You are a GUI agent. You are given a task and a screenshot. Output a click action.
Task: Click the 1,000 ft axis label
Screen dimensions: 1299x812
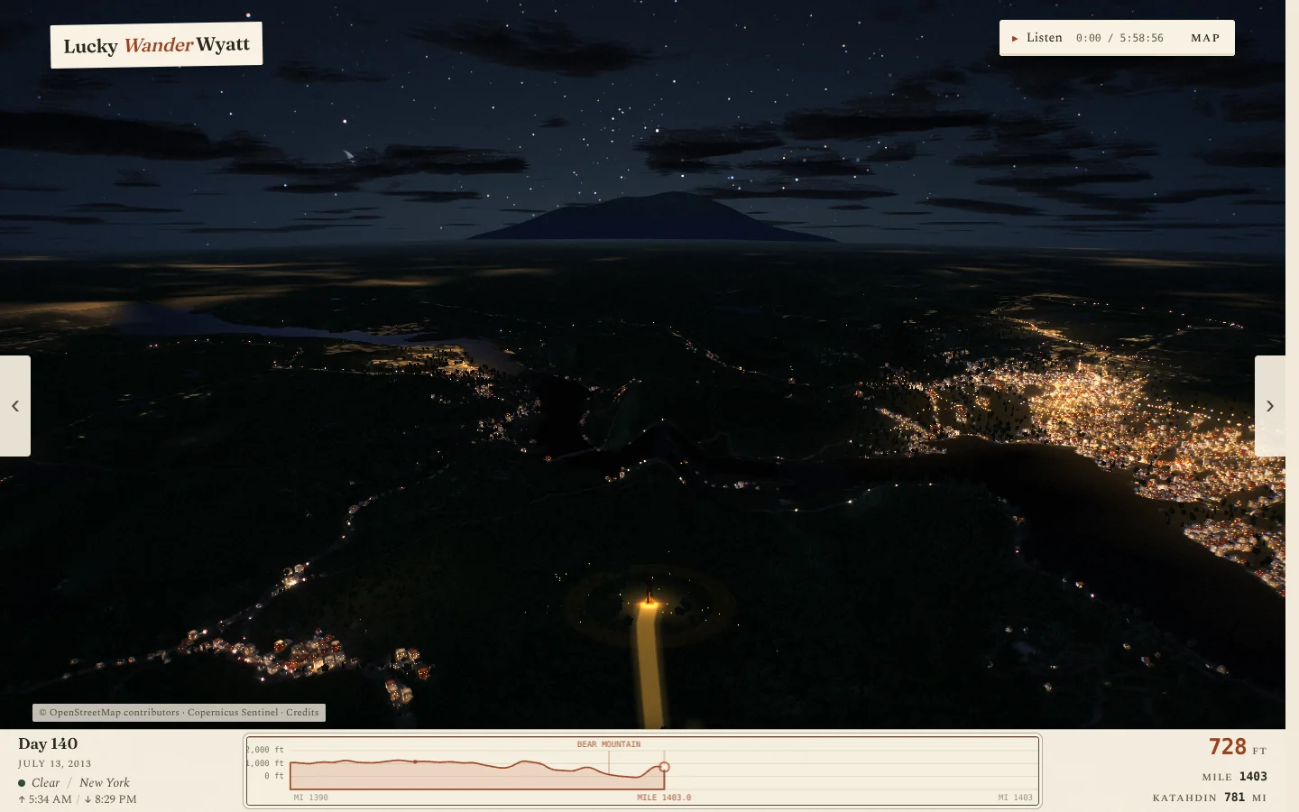265,763
